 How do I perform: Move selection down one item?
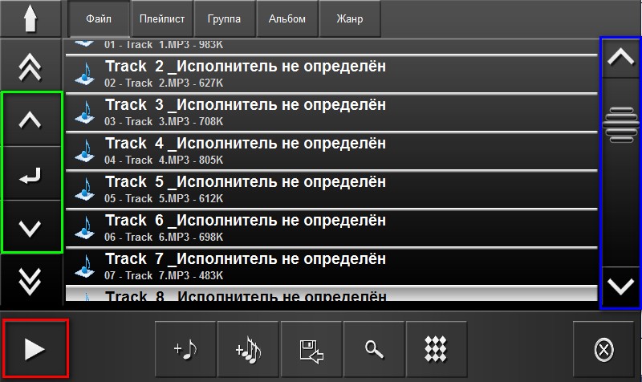[x=30, y=228]
